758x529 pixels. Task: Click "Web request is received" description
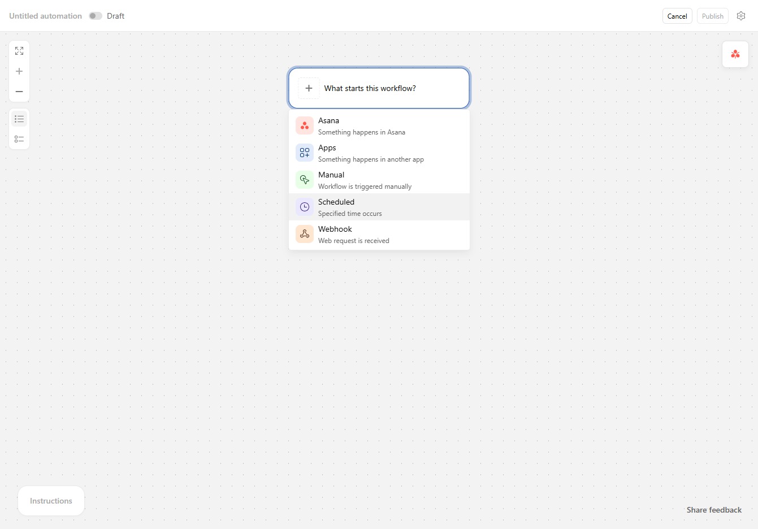coord(353,241)
